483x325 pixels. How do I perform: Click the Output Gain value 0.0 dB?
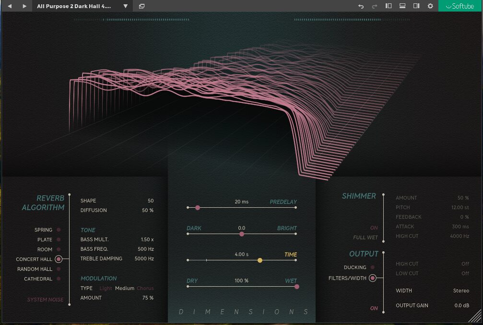[462, 306]
